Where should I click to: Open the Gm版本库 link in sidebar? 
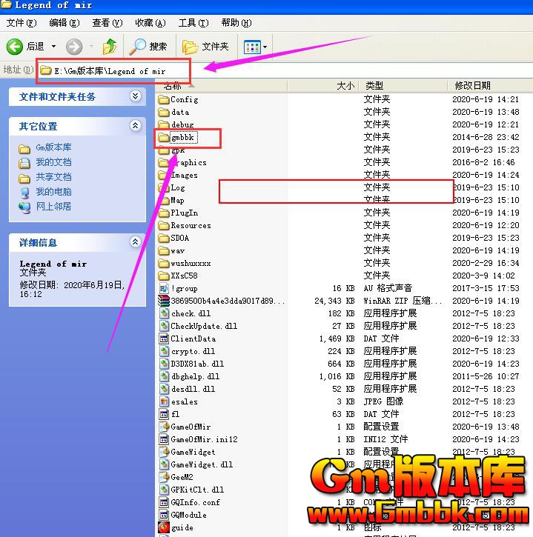click(x=53, y=147)
